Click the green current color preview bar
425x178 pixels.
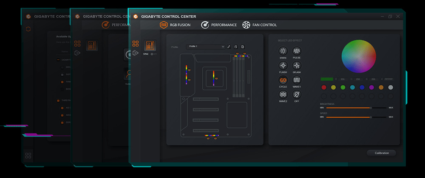click(326, 79)
